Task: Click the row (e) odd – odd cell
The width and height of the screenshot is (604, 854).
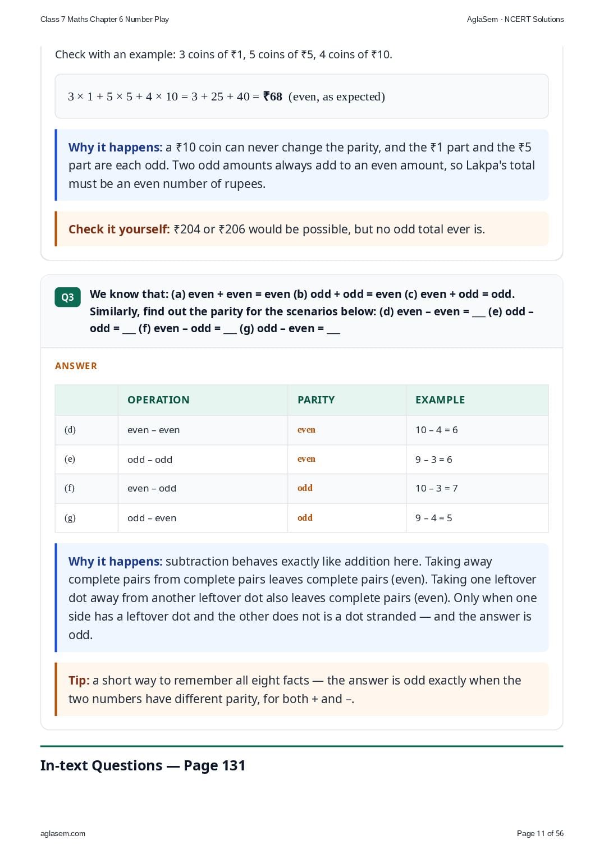Action: click(203, 460)
